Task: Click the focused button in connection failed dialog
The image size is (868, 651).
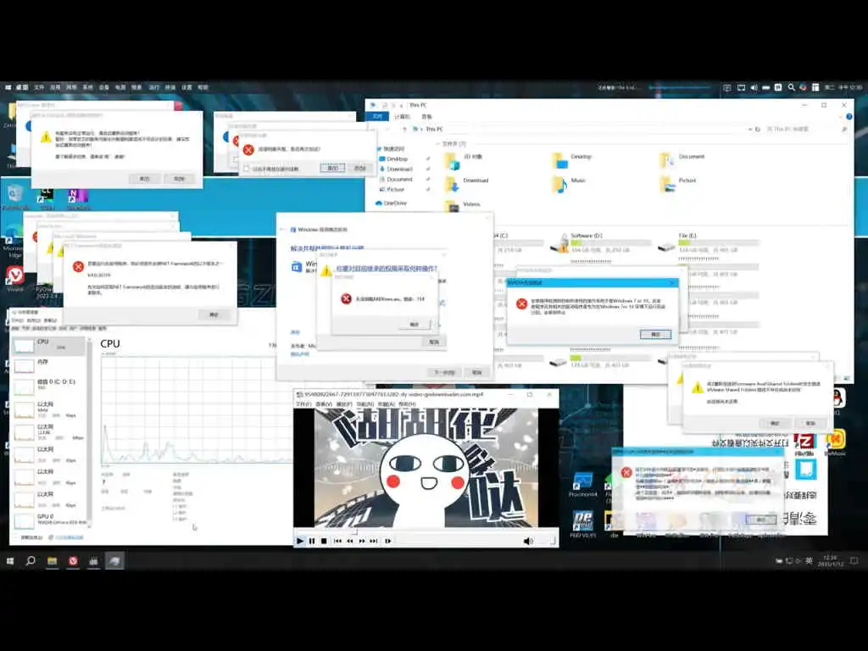Action: point(332,168)
